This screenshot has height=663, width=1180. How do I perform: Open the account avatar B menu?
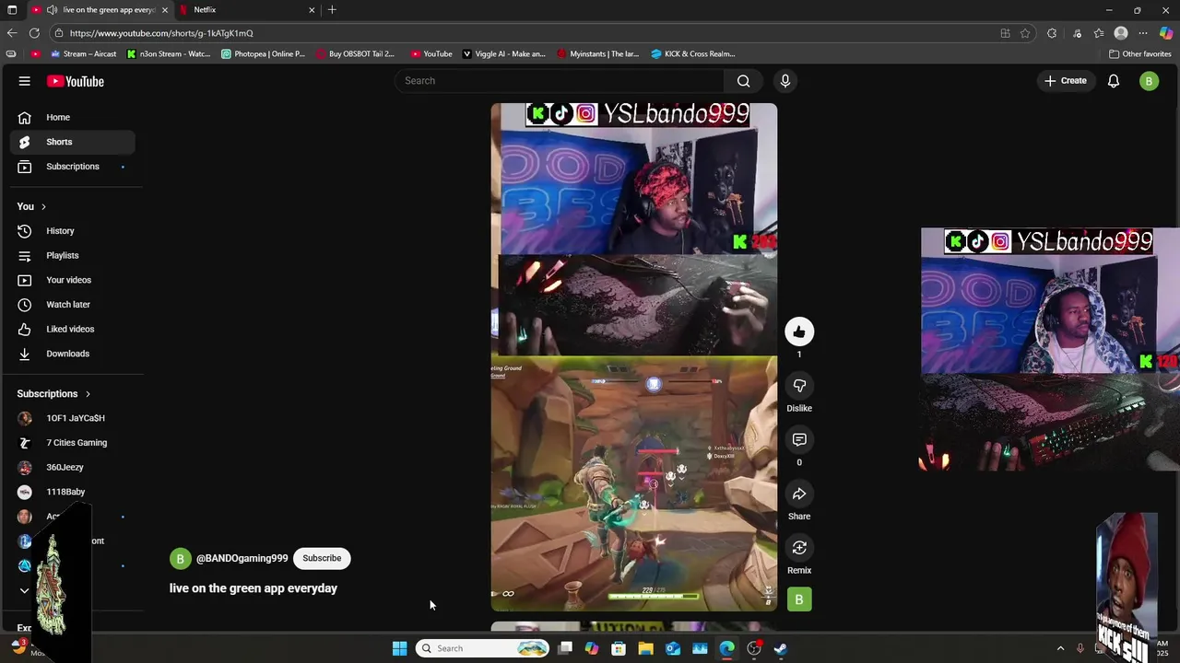1149,81
